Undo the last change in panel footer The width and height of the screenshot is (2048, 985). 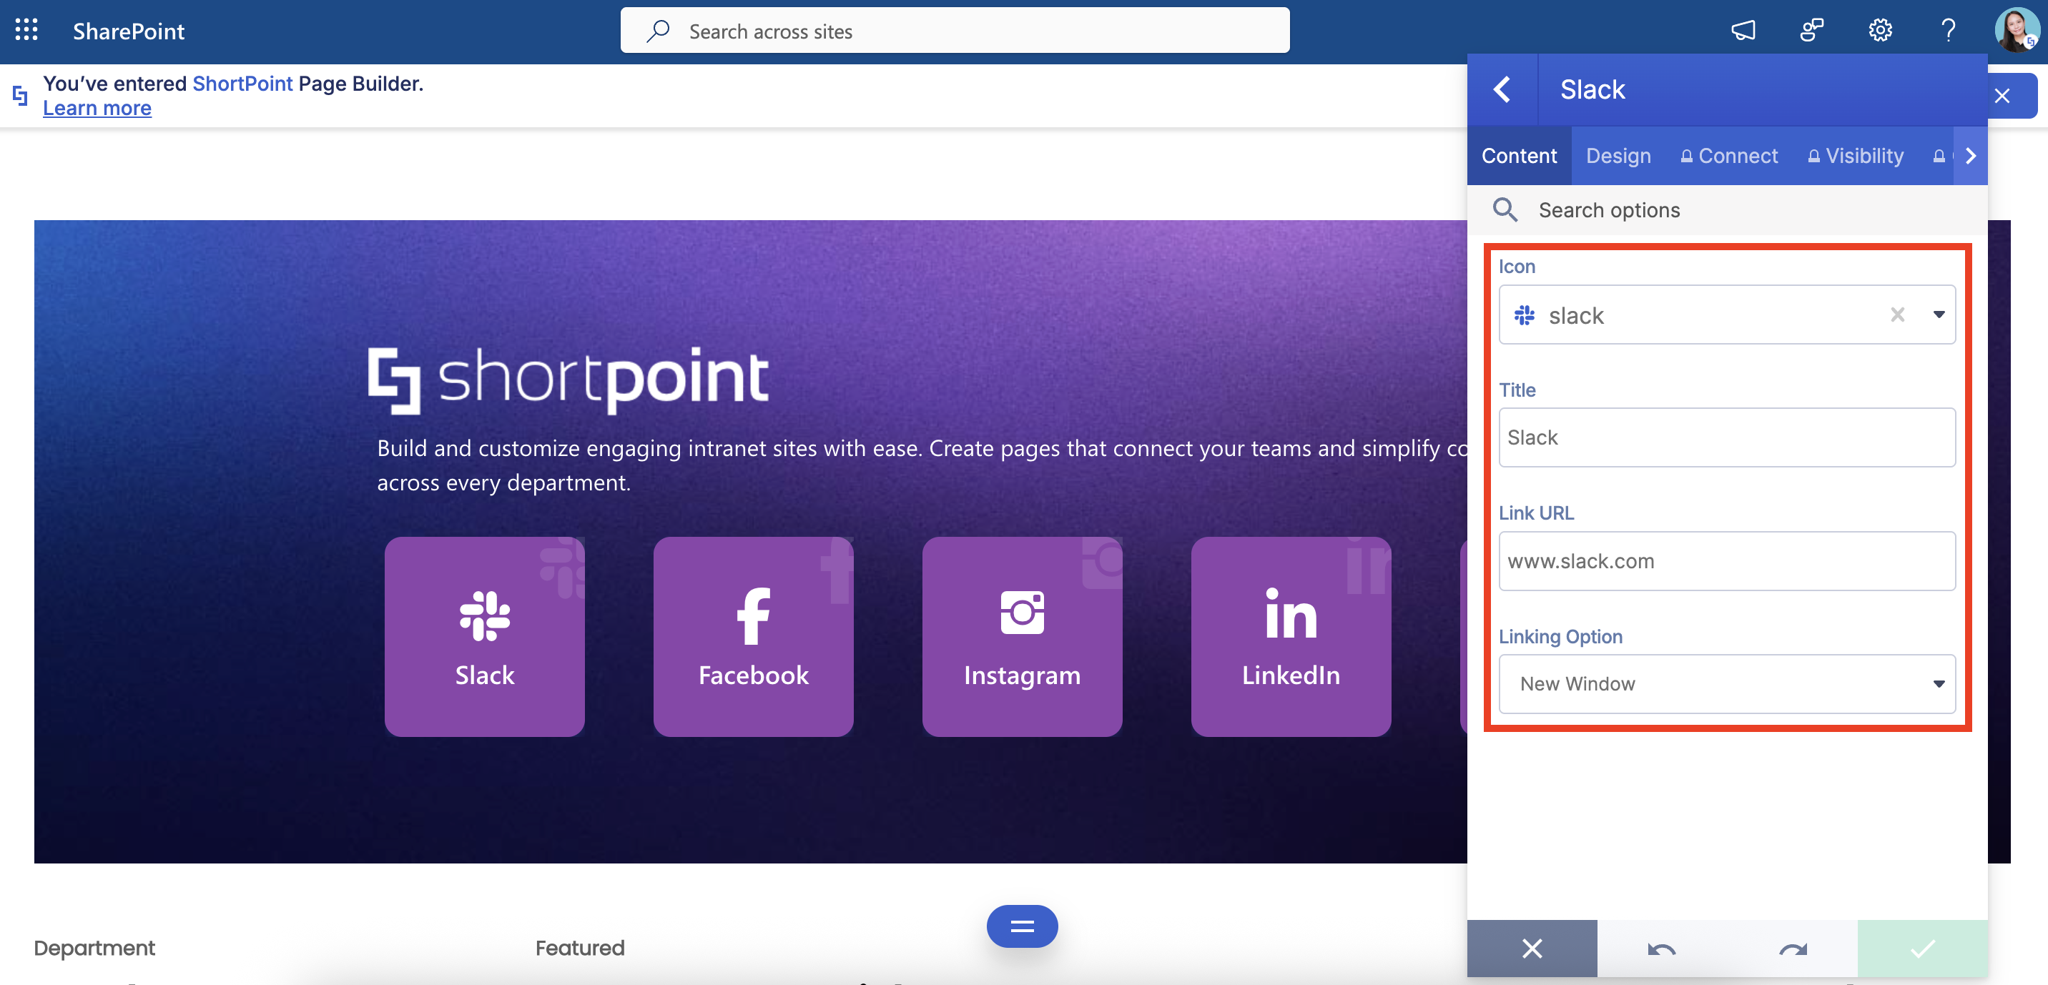tap(1662, 949)
